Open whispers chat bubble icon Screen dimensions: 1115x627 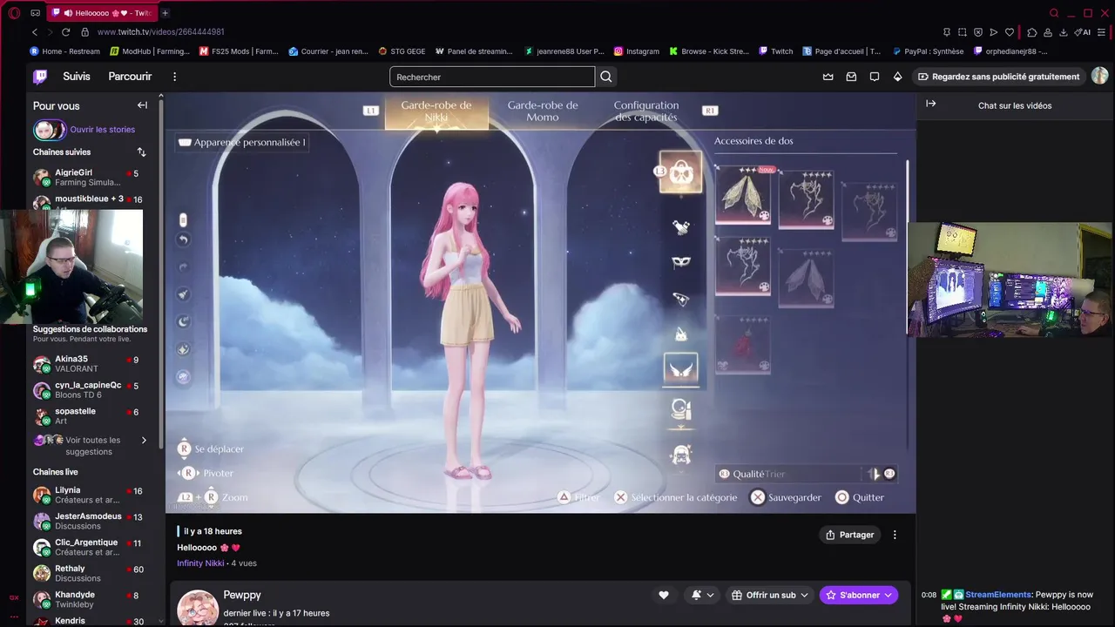pyautogui.click(x=875, y=77)
